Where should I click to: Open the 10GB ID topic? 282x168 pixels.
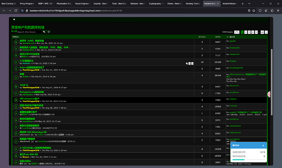click(x=24, y=85)
